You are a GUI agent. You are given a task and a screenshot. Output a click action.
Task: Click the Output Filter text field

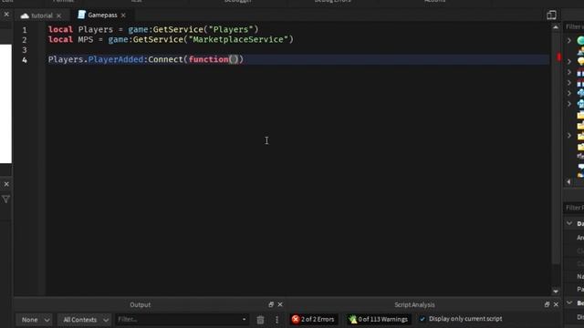point(178,319)
